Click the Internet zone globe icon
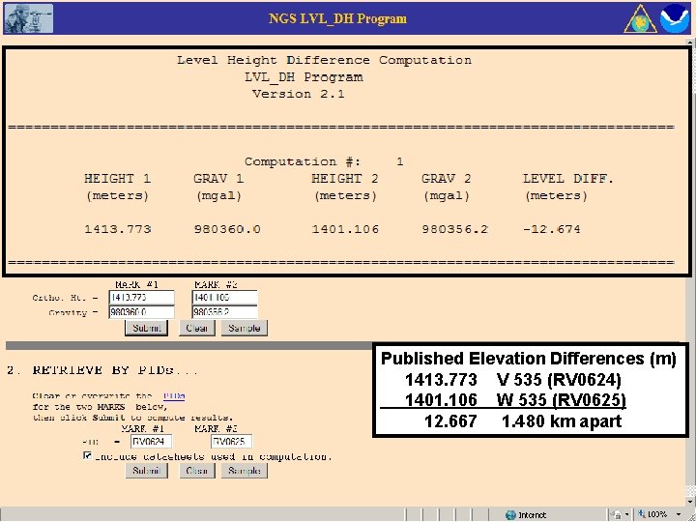The image size is (696, 522). [511, 515]
